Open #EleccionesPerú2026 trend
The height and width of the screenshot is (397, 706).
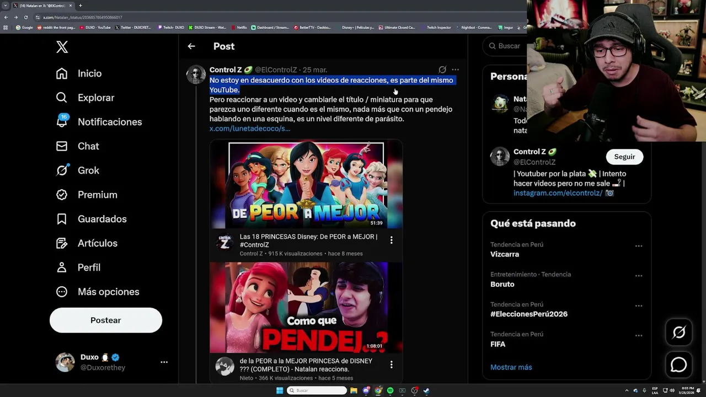coord(529,314)
